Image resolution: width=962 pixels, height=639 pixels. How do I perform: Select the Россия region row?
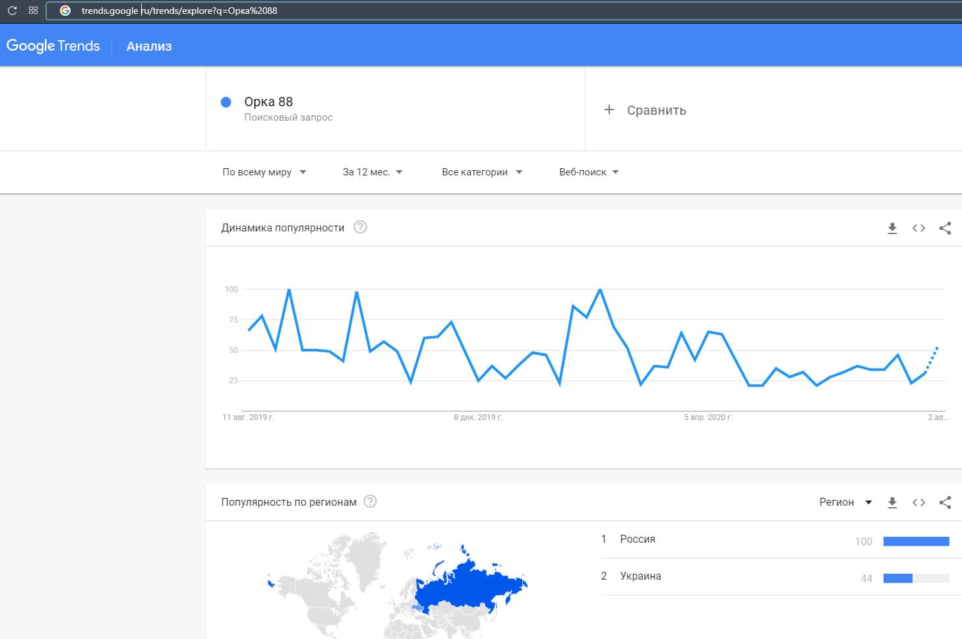pyautogui.click(x=638, y=539)
